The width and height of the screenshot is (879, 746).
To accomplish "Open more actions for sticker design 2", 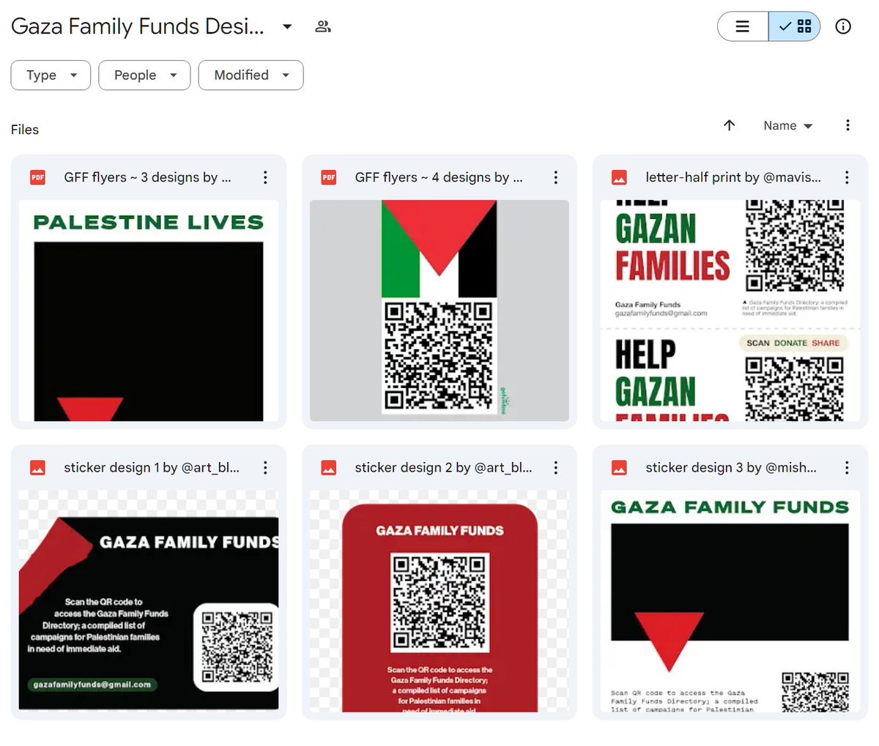I will [x=556, y=467].
